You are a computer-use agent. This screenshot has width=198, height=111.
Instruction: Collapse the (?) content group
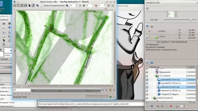coord(154,76)
